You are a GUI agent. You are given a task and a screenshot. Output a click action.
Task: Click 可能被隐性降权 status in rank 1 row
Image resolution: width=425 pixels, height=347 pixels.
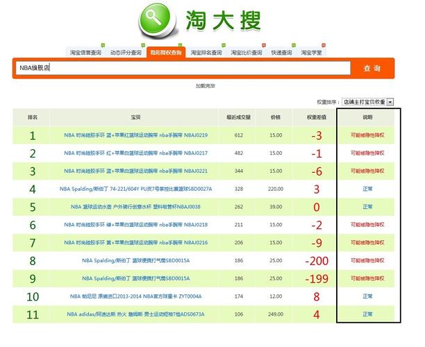(367, 135)
